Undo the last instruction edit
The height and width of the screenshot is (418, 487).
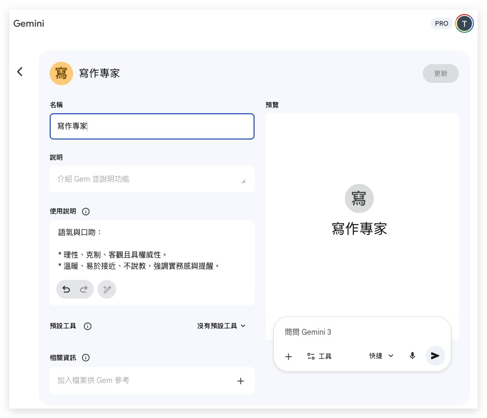tap(66, 289)
